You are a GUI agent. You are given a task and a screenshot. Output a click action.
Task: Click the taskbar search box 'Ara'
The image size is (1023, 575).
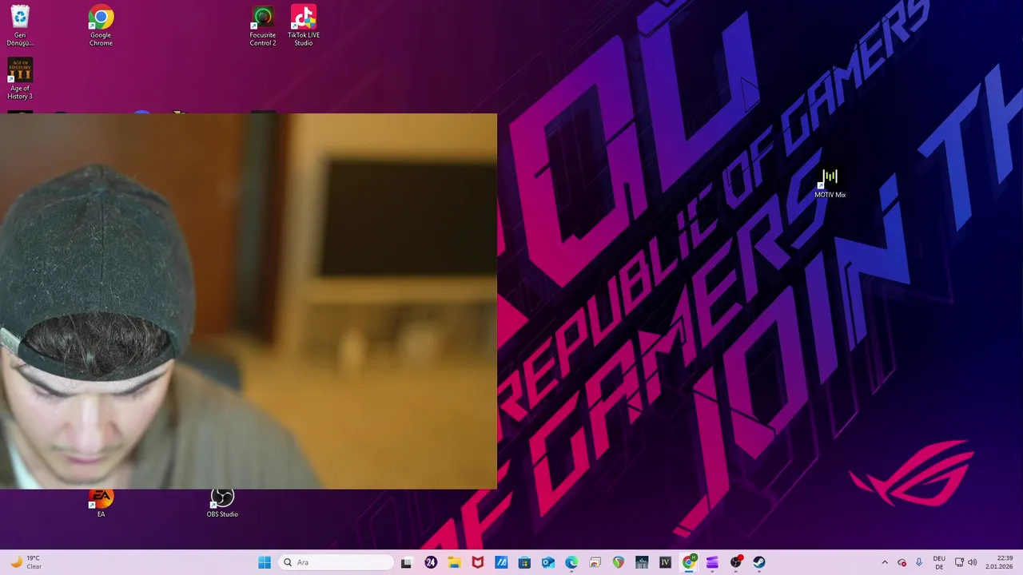tap(336, 562)
